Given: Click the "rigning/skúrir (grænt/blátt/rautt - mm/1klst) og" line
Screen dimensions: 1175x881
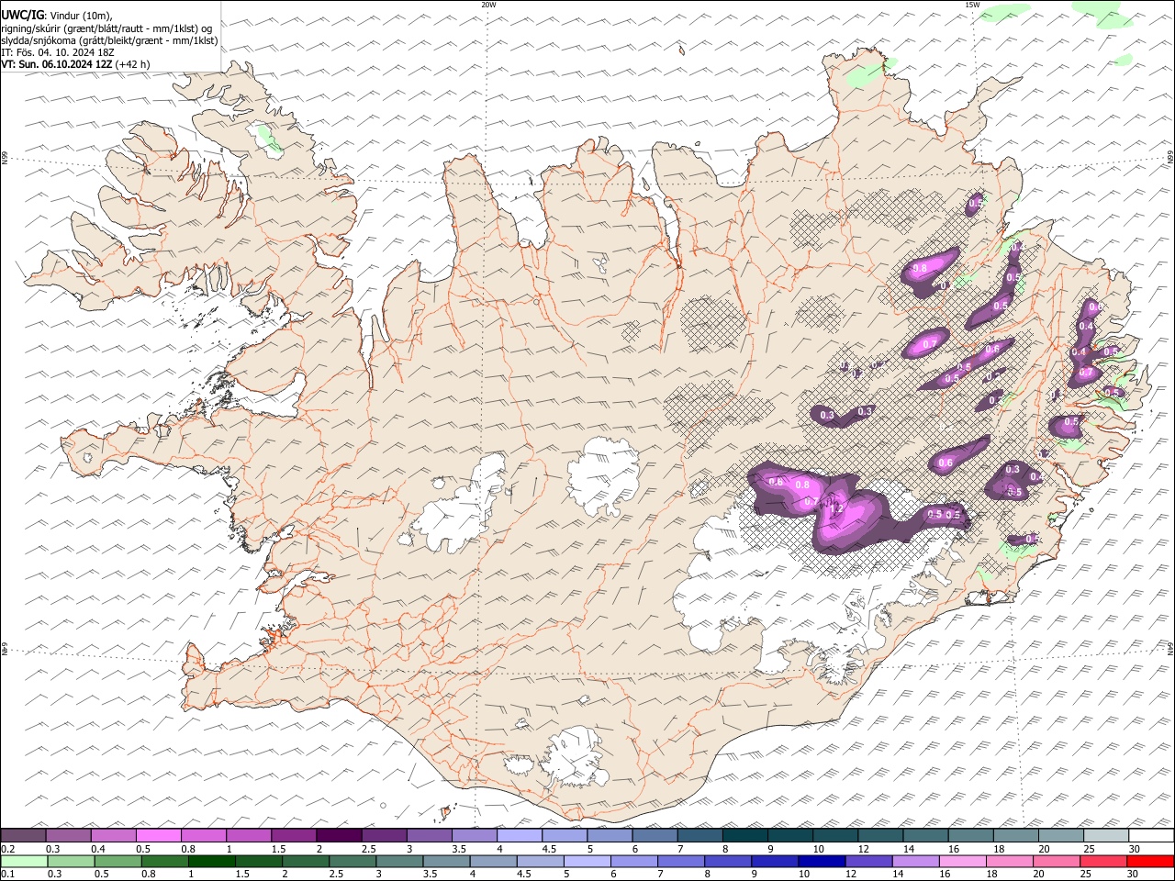Looking at the screenshot, I should (106, 28).
